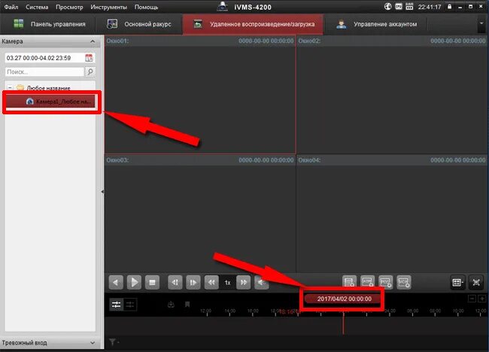The image size is (489, 352).
Task: Switch to Основной ракурс tab
Action: tap(139, 24)
